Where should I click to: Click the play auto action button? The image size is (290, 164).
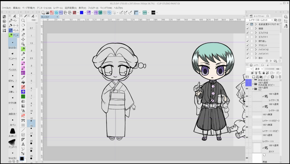pos(271,61)
